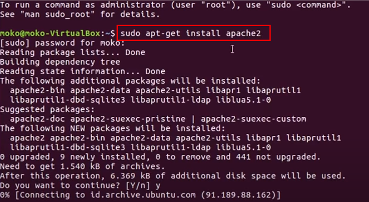369x202 pixels.
Task: Click "The following NEW packages" line
Action: [x=113, y=128]
